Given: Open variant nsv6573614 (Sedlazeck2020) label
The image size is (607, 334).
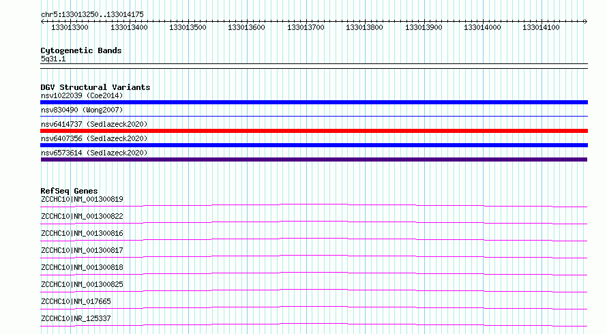Looking at the screenshot, I should [x=94, y=153].
